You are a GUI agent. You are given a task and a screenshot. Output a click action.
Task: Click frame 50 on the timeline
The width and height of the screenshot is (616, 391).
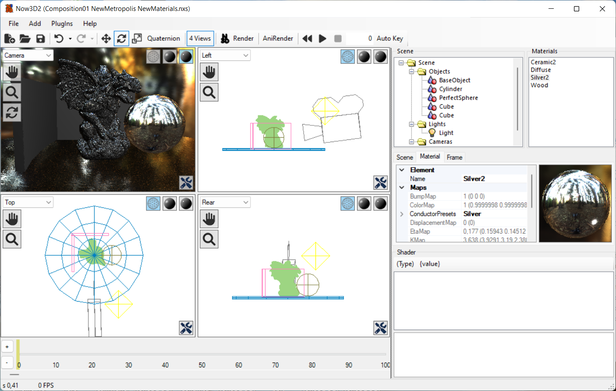coord(202,365)
